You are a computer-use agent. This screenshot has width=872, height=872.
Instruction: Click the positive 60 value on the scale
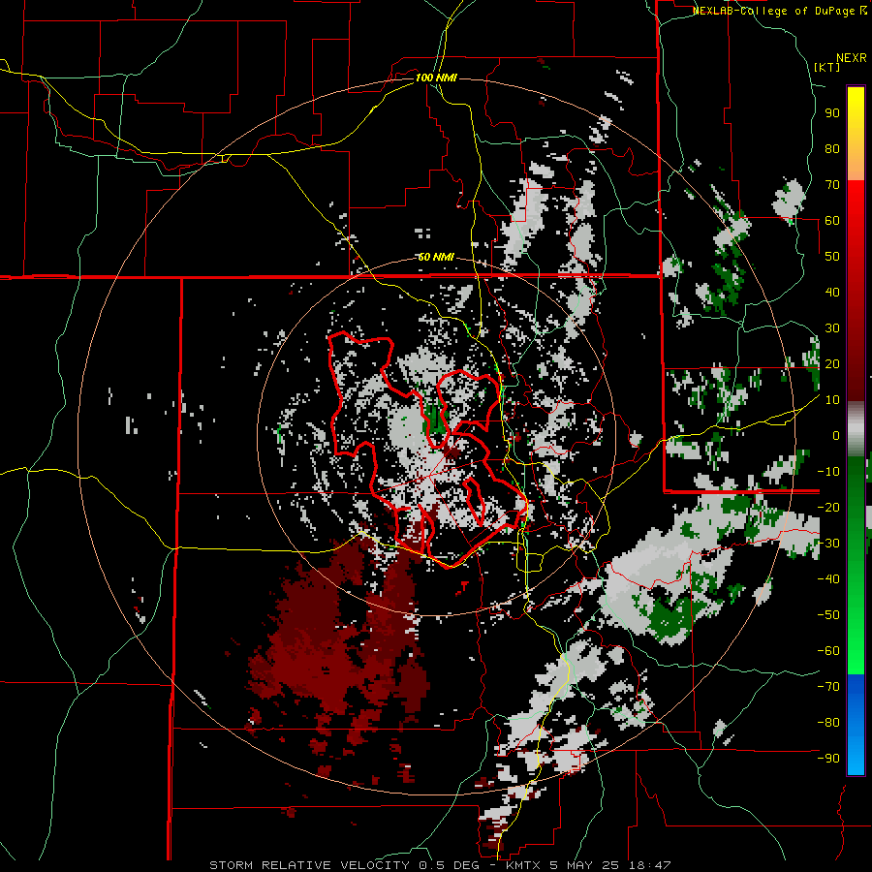tap(832, 221)
